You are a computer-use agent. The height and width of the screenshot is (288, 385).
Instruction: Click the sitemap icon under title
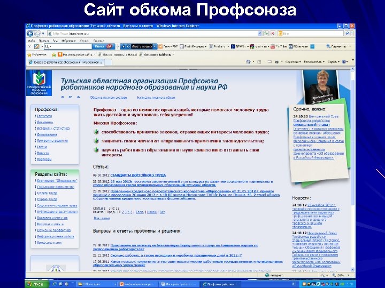click(78, 97)
